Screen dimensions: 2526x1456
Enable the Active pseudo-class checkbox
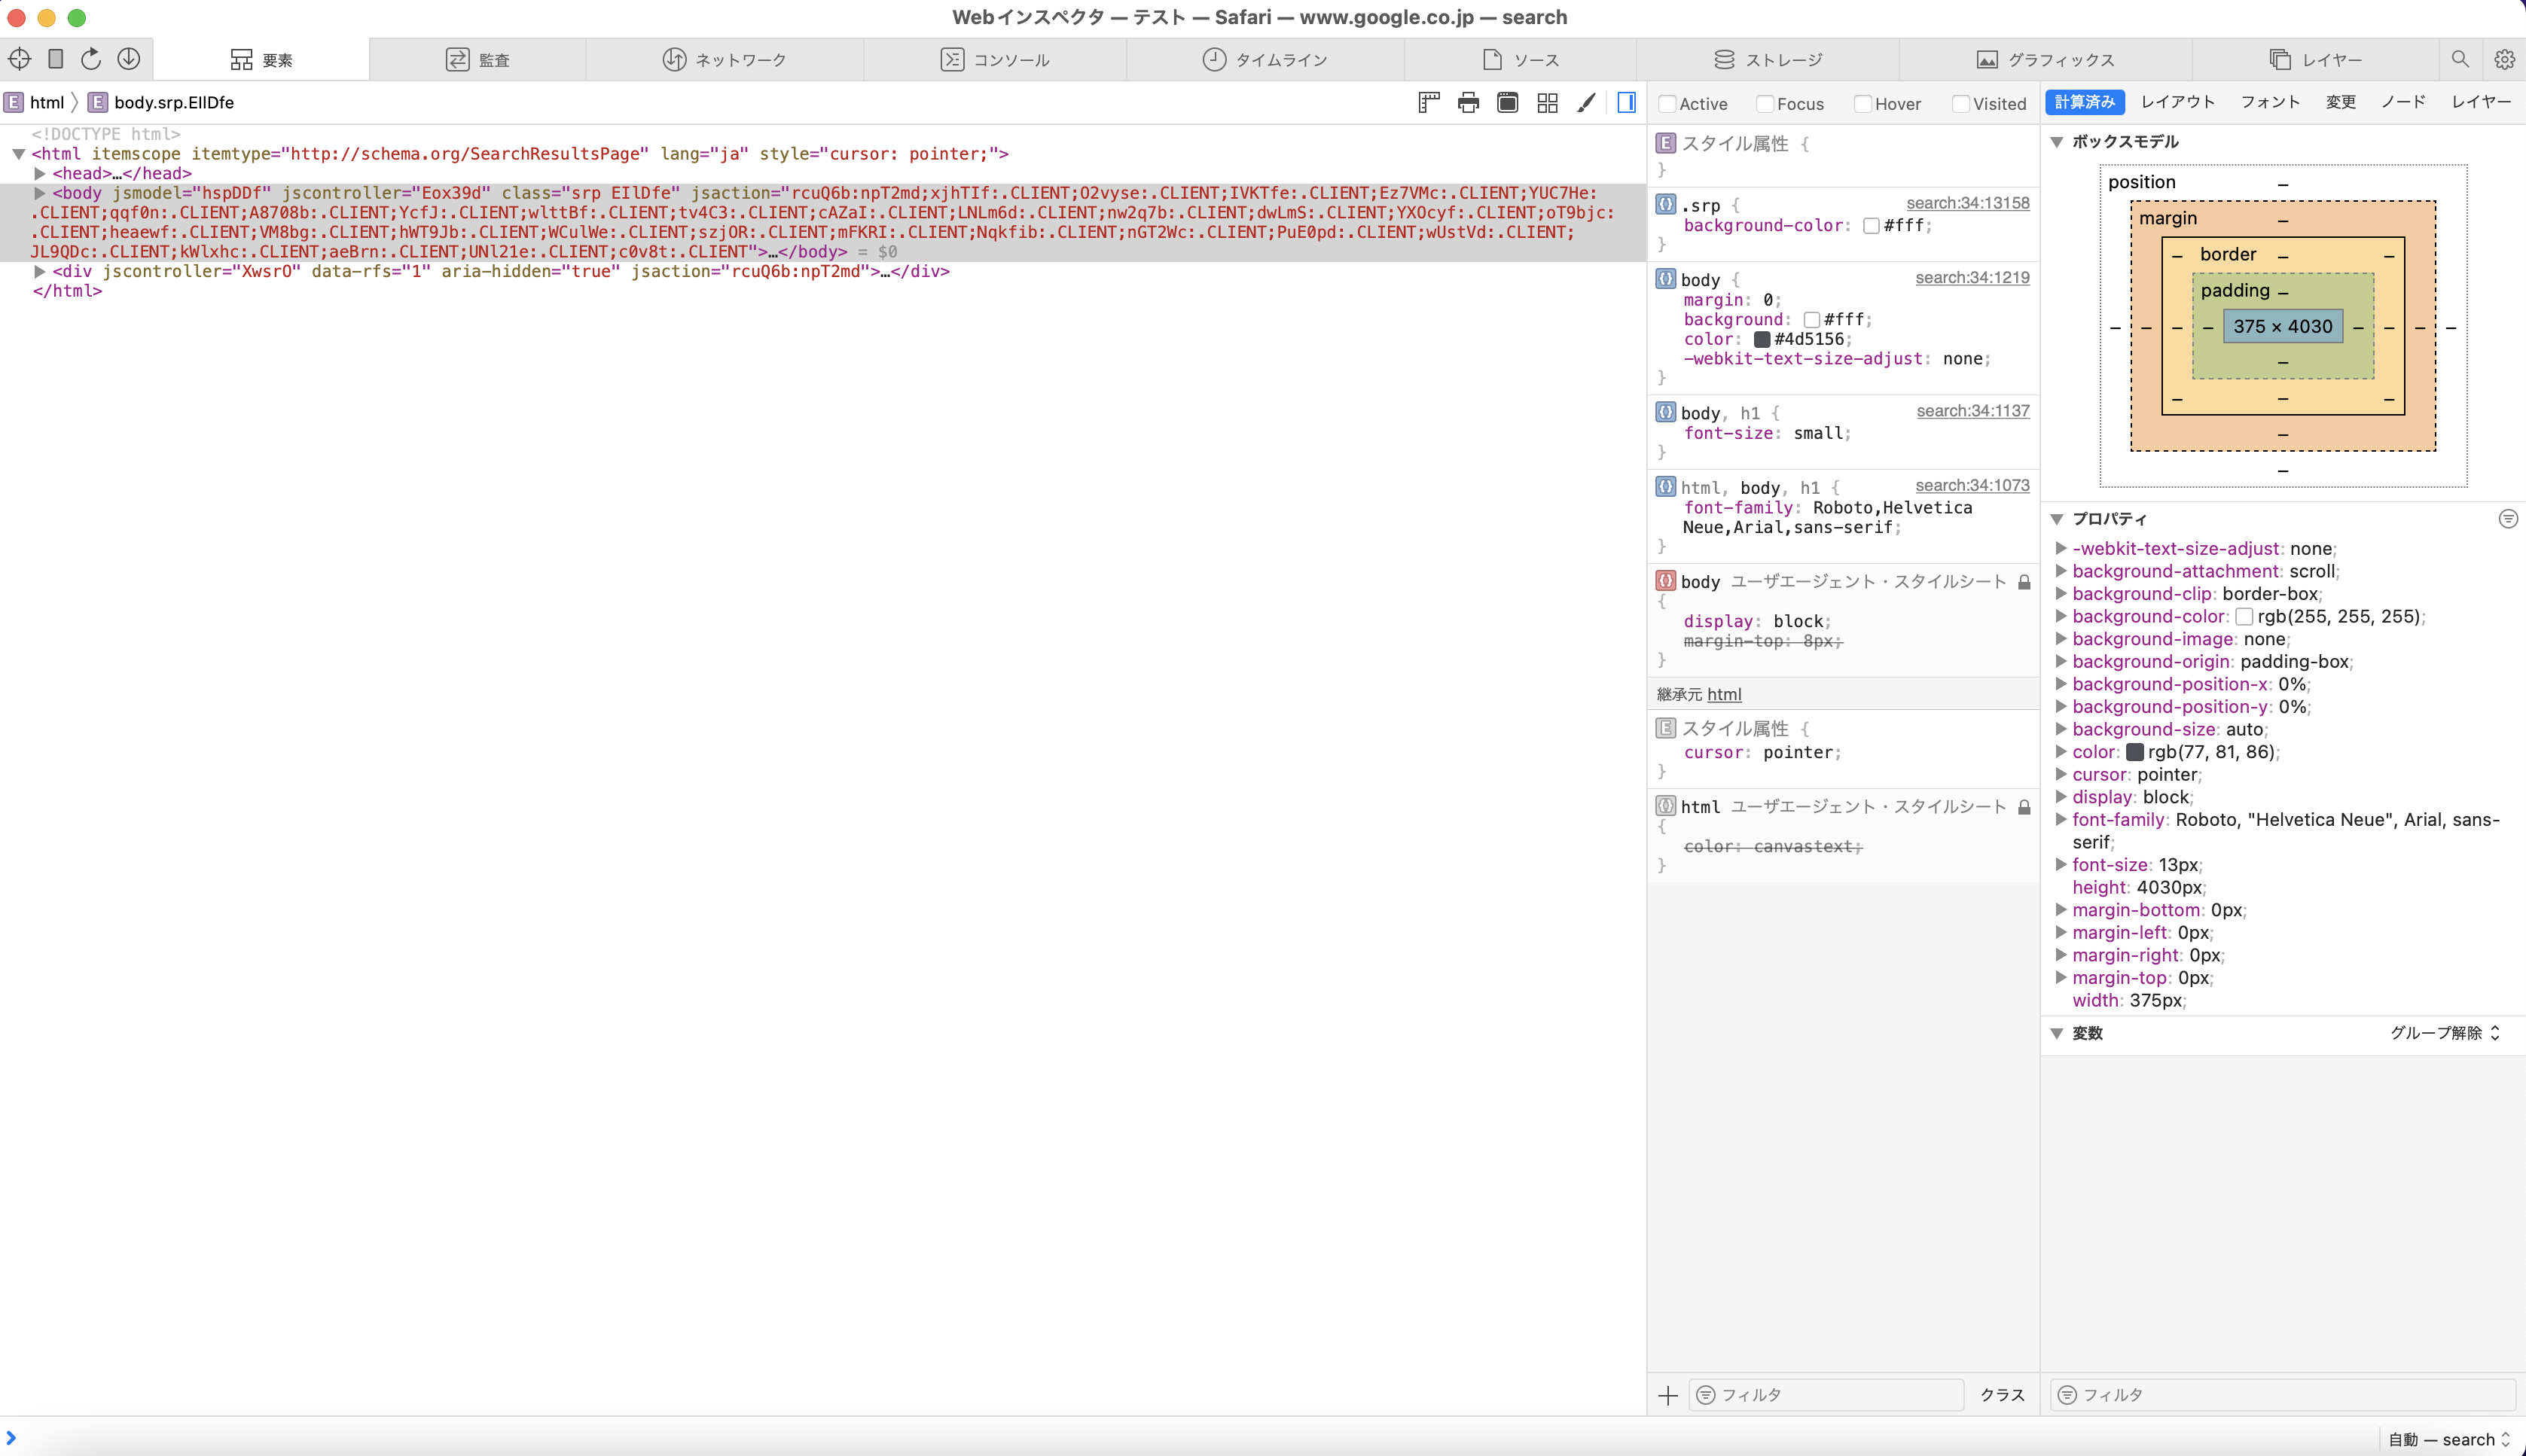point(1667,104)
